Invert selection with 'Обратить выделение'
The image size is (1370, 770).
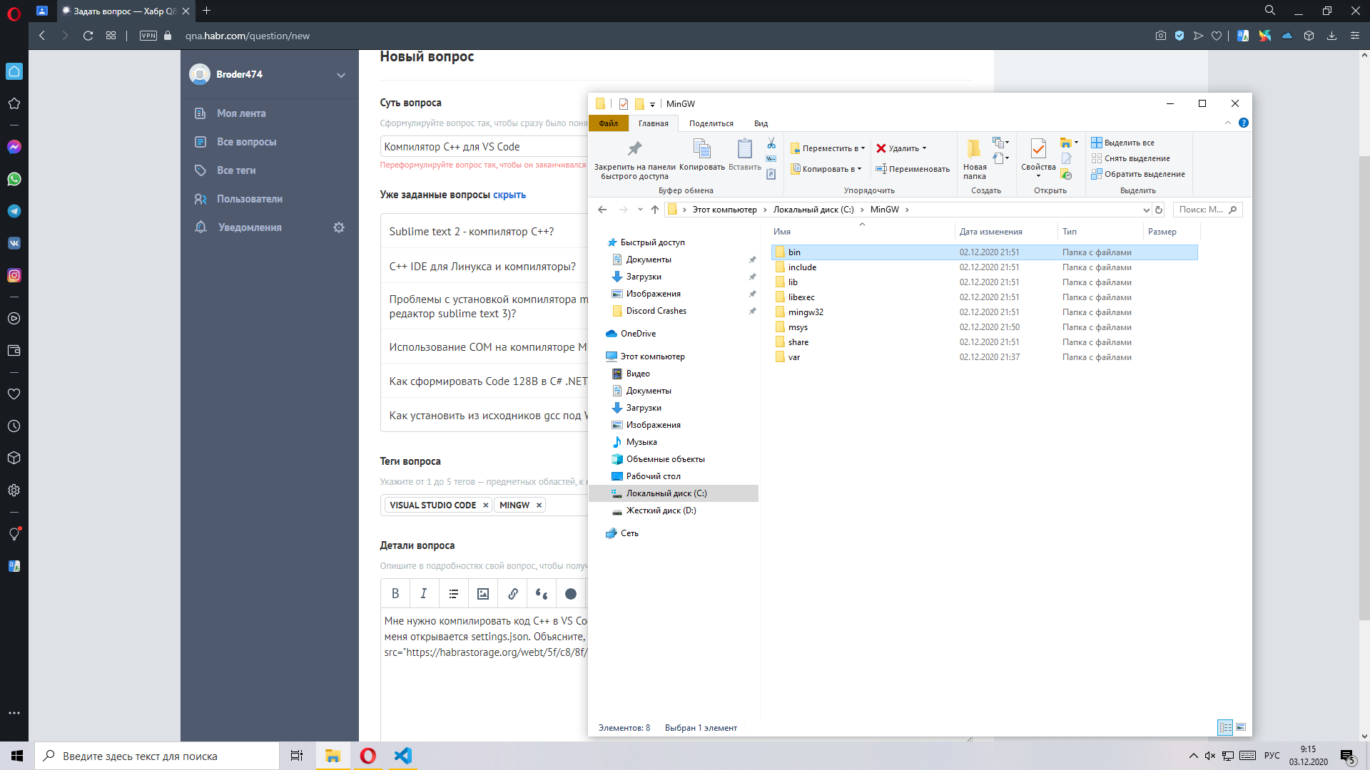[x=1138, y=174]
